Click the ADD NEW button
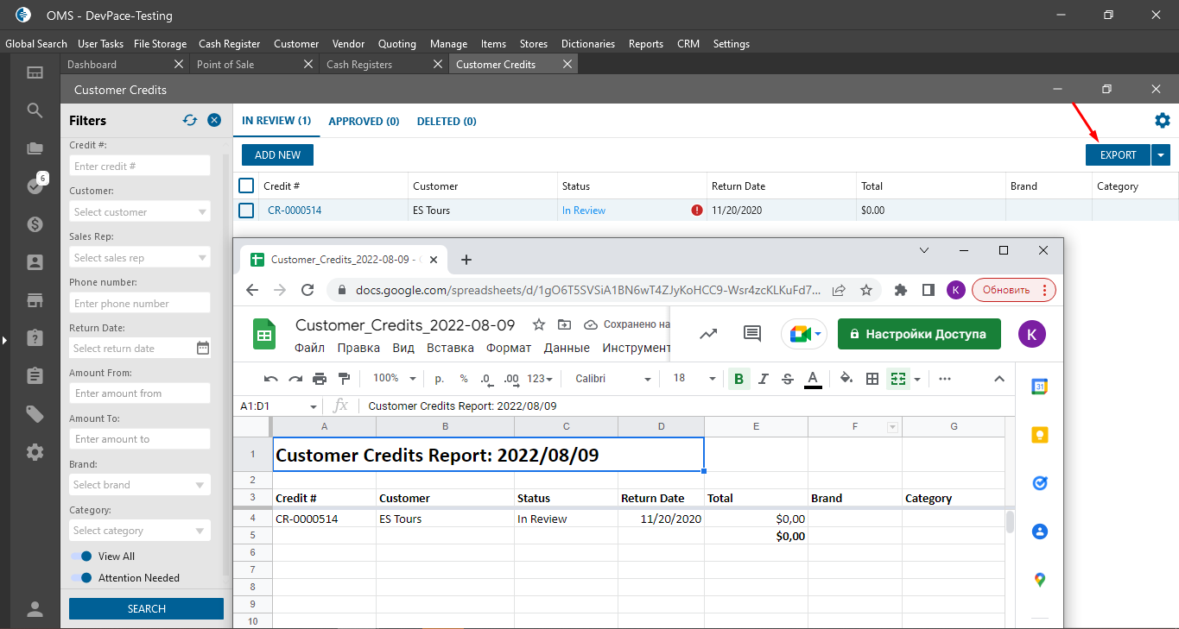The width and height of the screenshot is (1179, 629). coord(277,155)
